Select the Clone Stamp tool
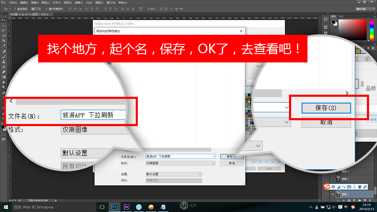 tap(4, 61)
